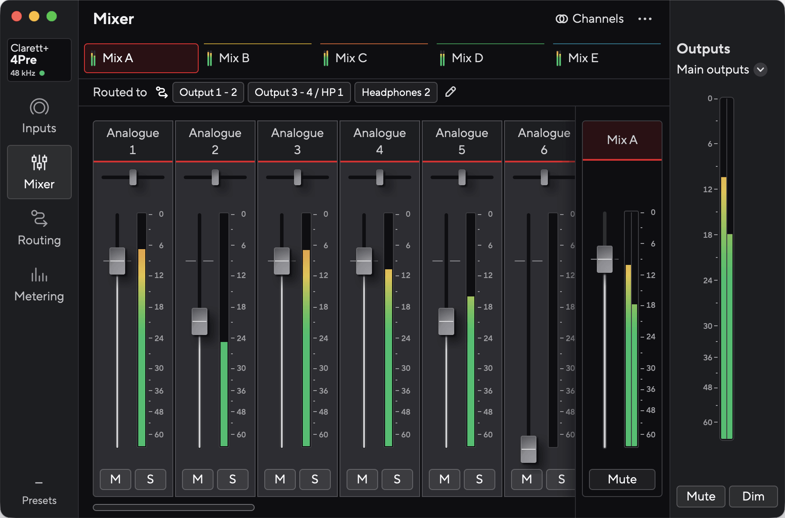Click the pencil edit routing icon

(450, 92)
